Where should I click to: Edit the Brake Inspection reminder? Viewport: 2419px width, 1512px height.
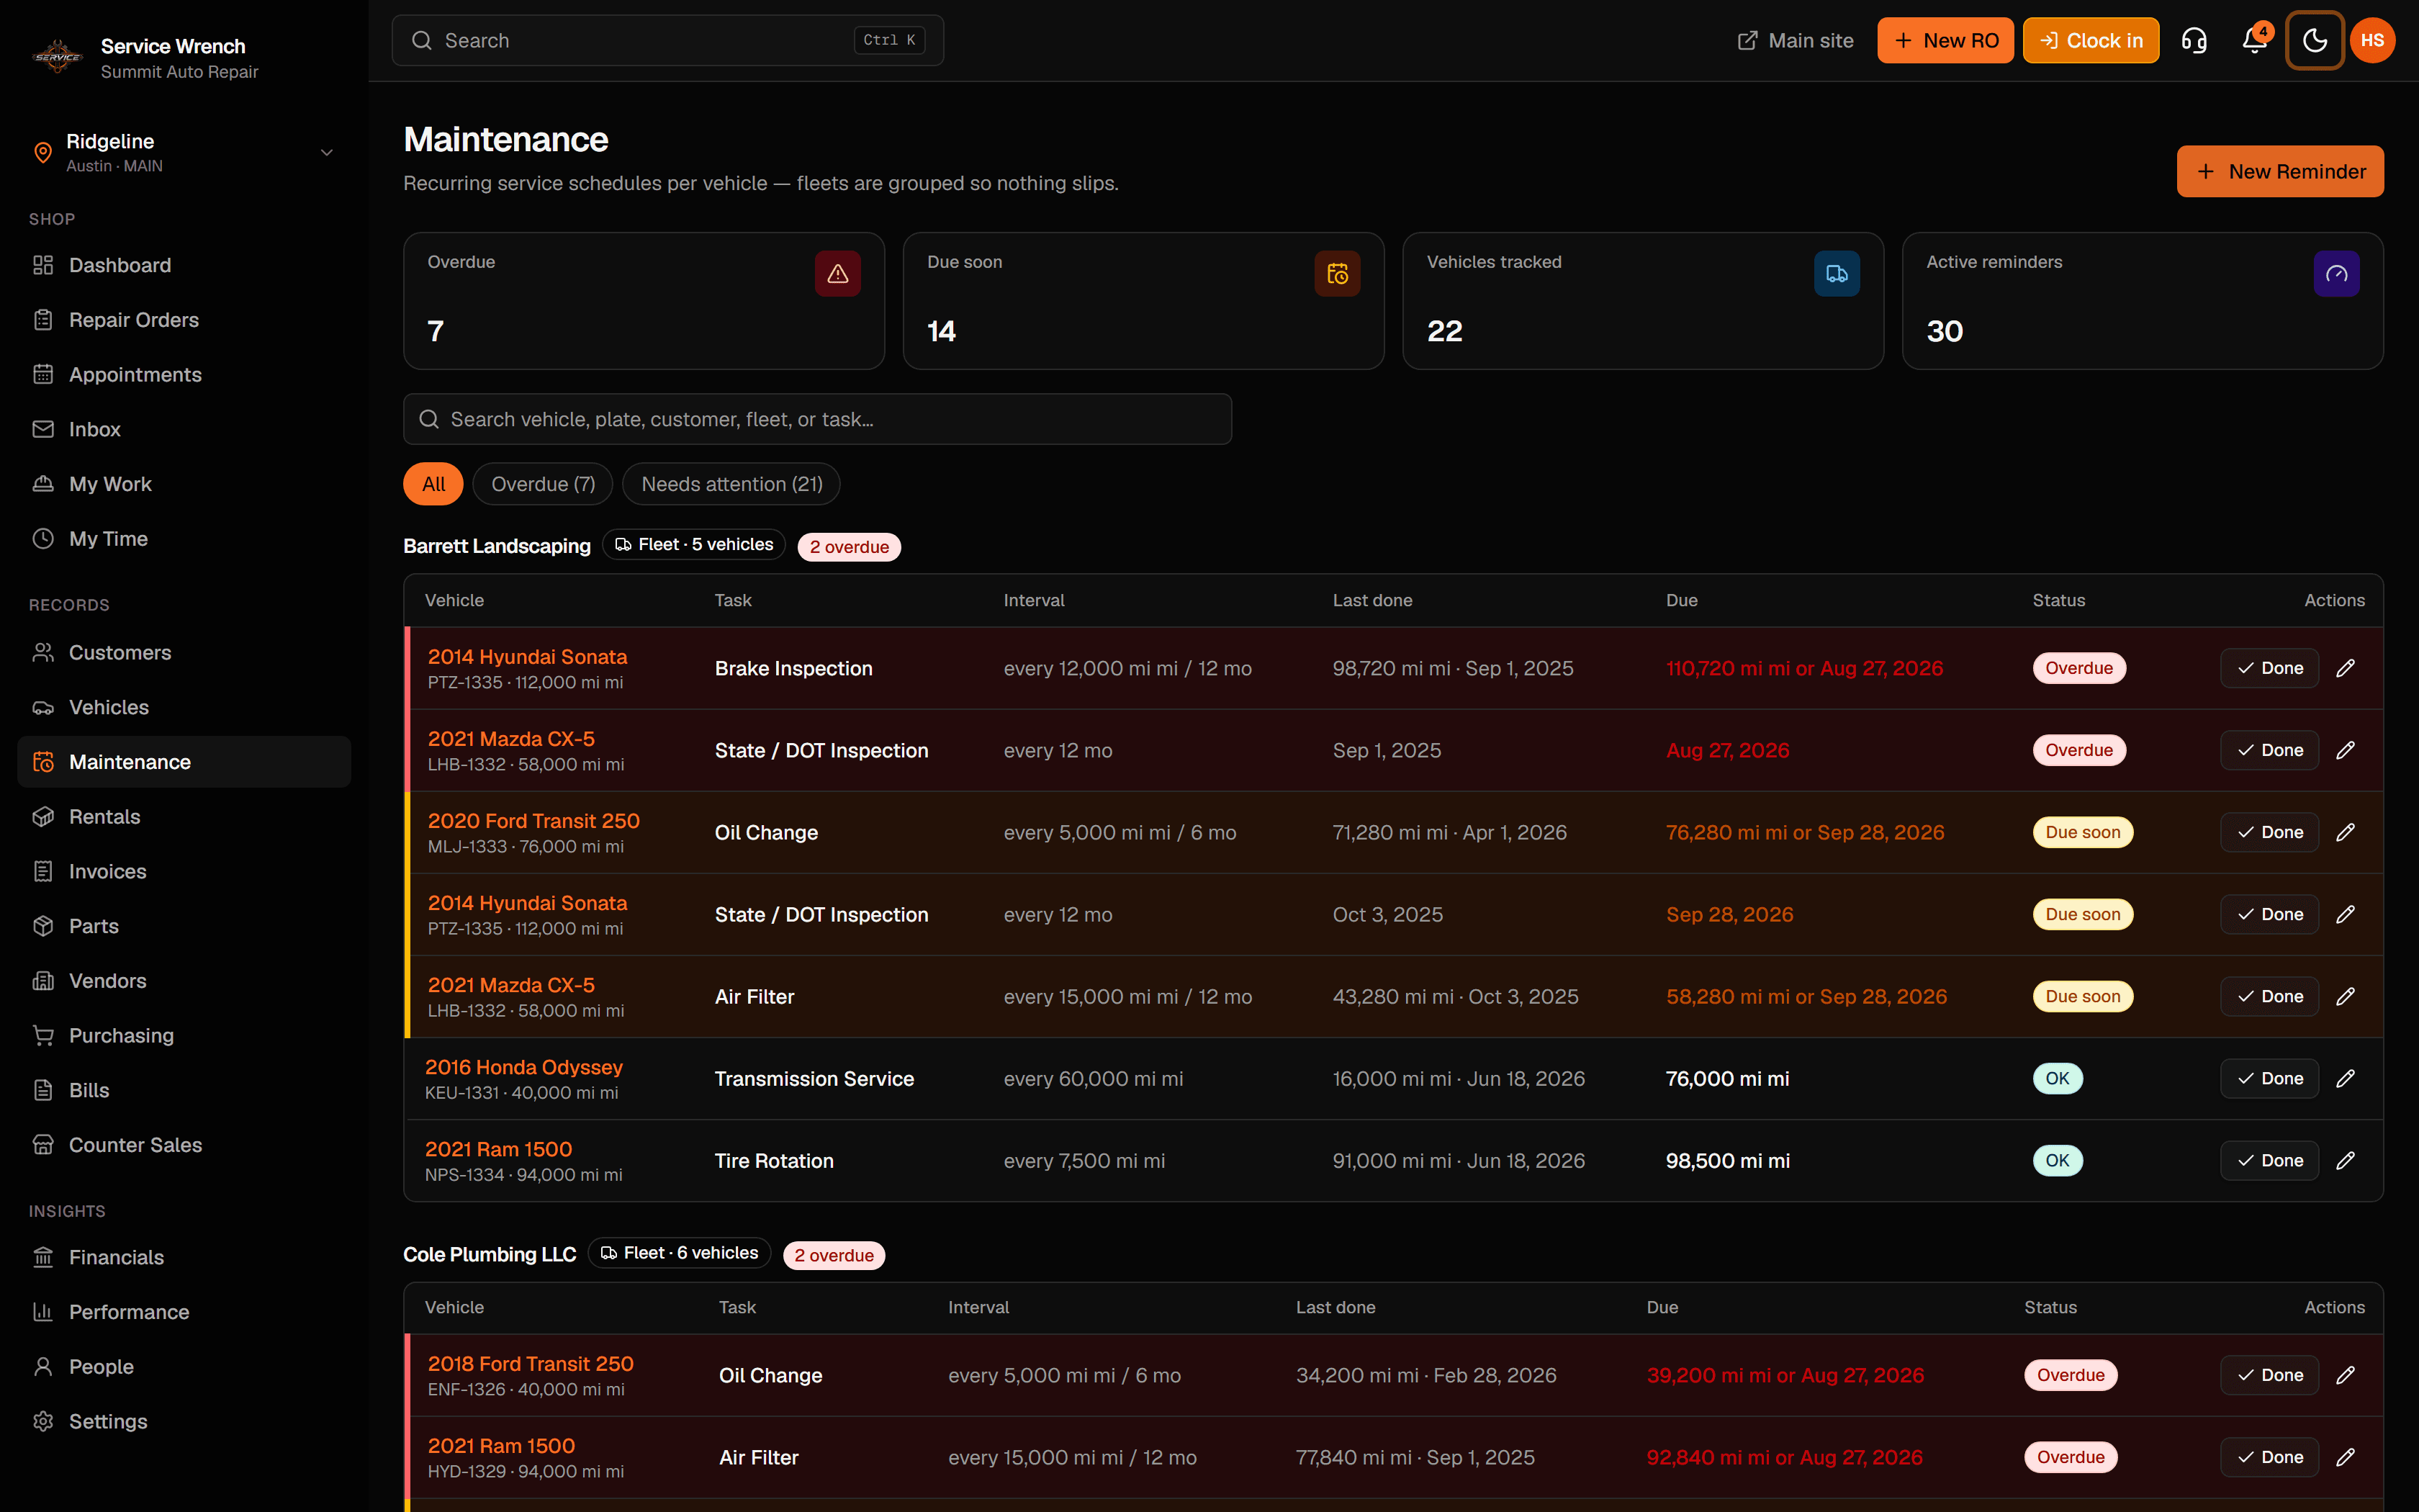[2345, 668]
